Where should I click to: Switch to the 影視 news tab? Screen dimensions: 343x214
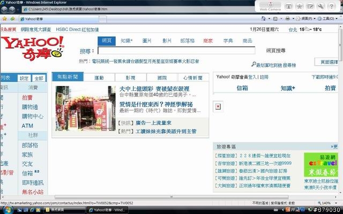[x=131, y=78]
